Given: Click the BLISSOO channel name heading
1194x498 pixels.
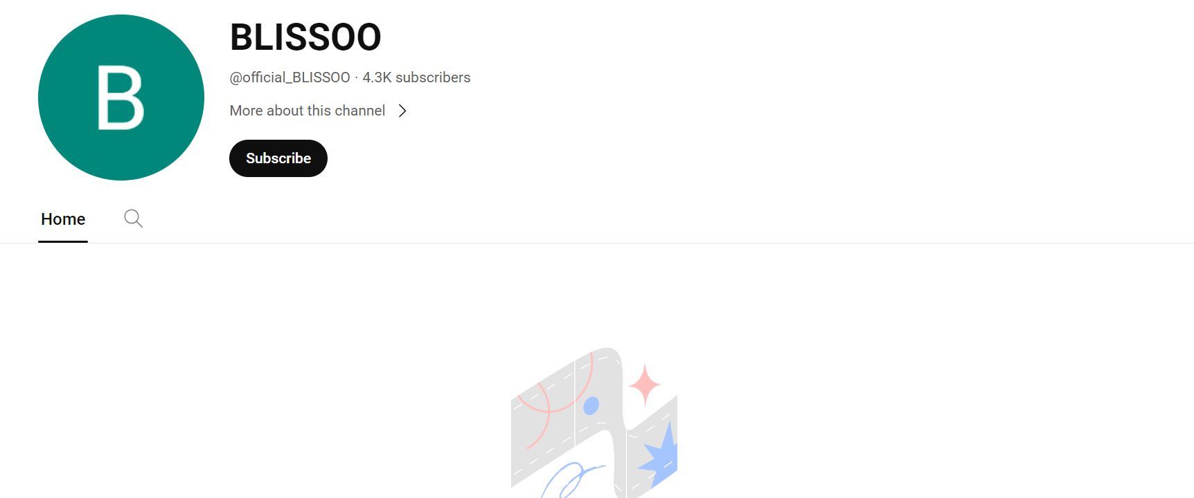Looking at the screenshot, I should click(305, 37).
